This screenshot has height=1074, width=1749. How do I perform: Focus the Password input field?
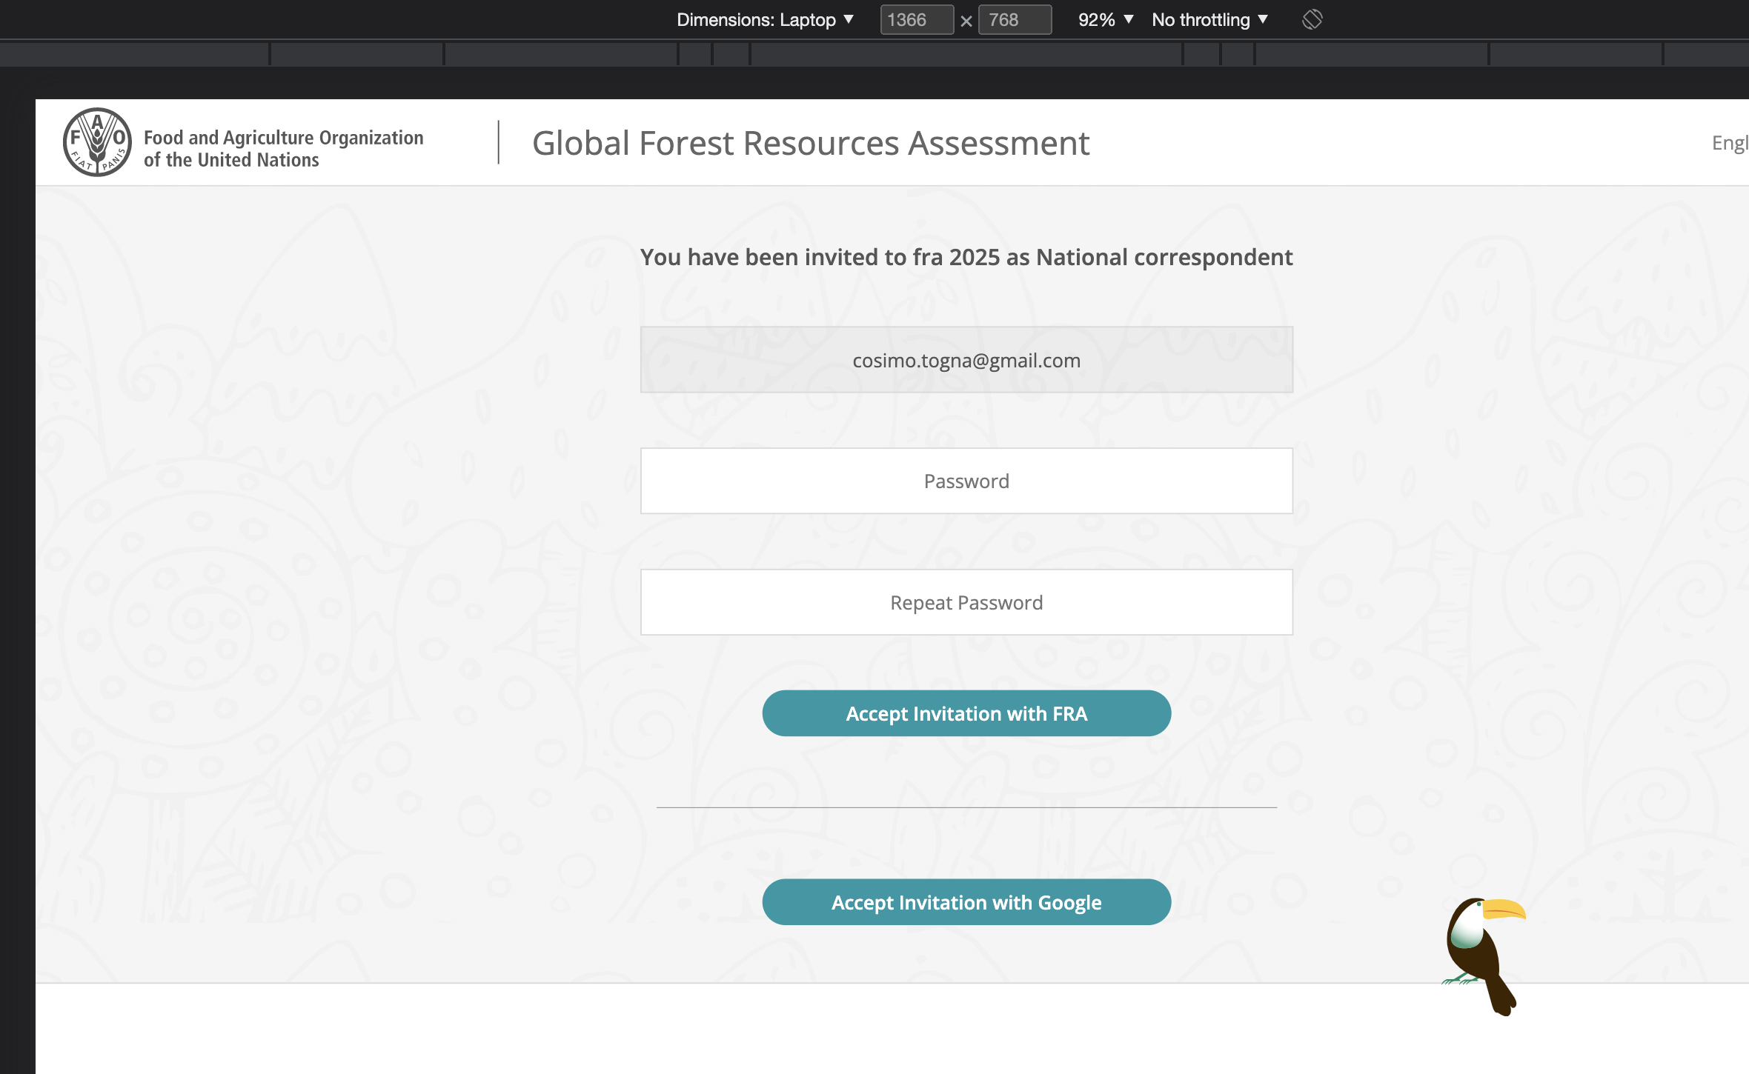point(966,480)
